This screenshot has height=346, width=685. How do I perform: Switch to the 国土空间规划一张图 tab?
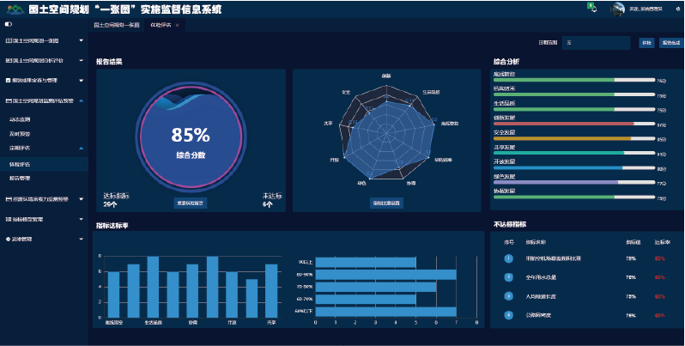click(116, 26)
